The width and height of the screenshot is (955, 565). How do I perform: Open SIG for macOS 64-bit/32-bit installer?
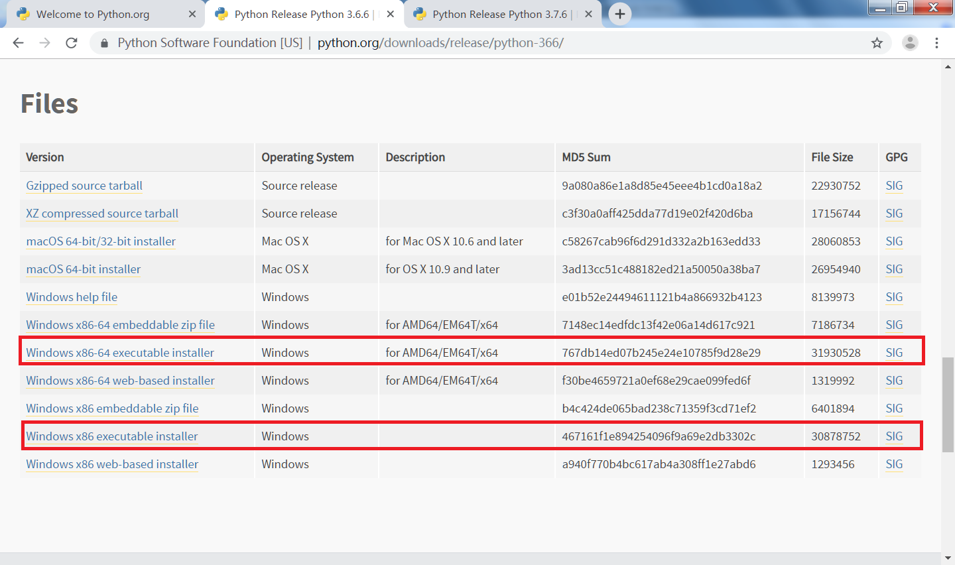point(894,241)
